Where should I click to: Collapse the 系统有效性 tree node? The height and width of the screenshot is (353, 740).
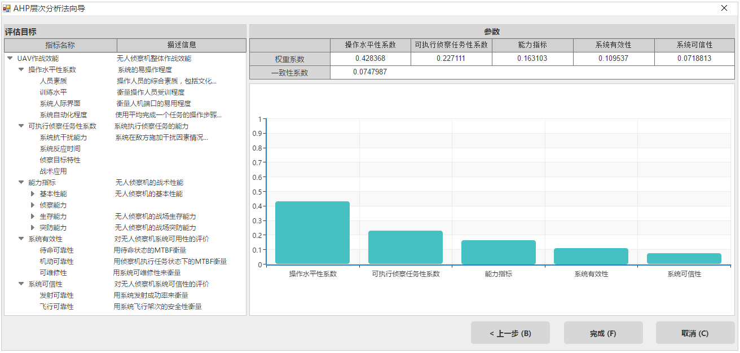click(21, 239)
